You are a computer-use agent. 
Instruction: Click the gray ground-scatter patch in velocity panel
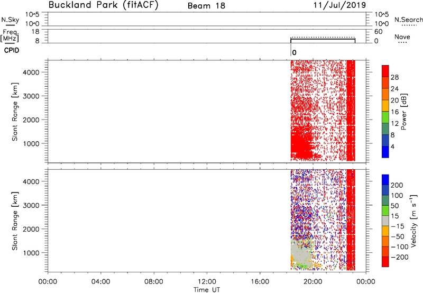301,252
